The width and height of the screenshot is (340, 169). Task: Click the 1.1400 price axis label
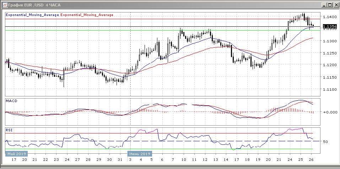[330, 17]
